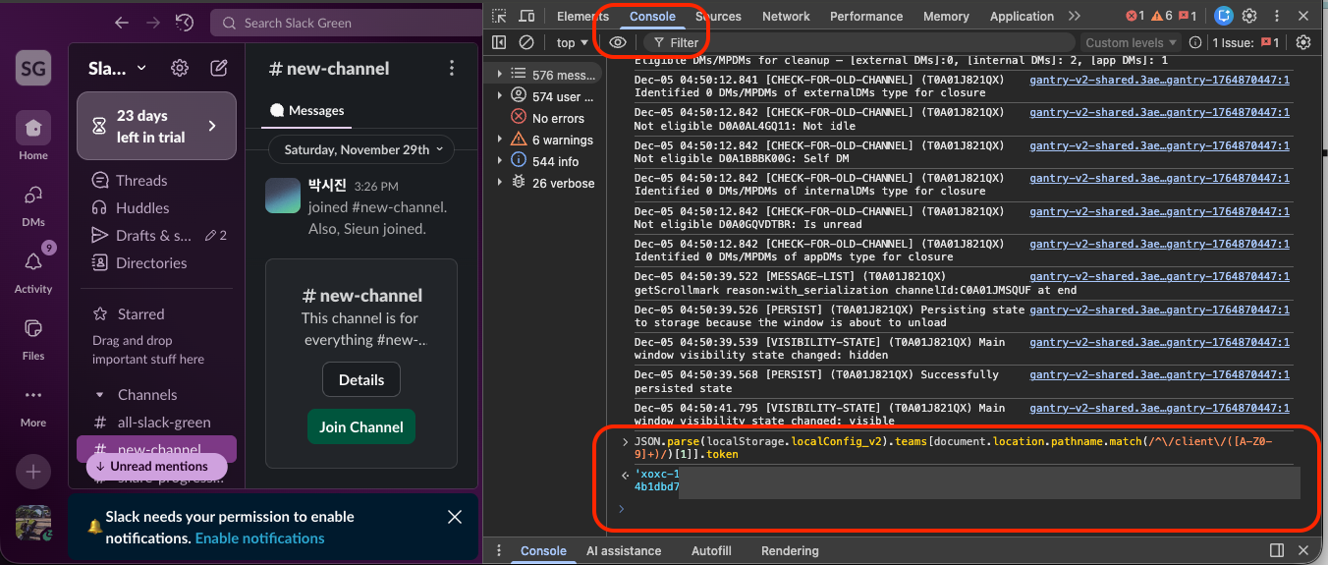Click the inspect element picker icon
The image size is (1328, 565).
pos(499,16)
